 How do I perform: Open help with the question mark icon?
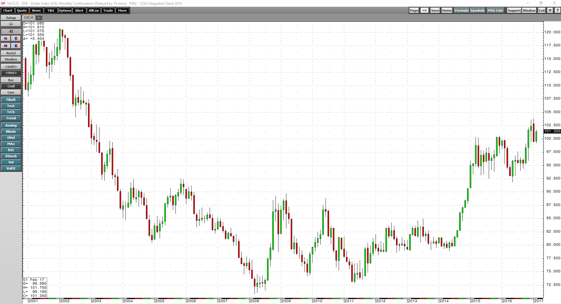pos(557,11)
